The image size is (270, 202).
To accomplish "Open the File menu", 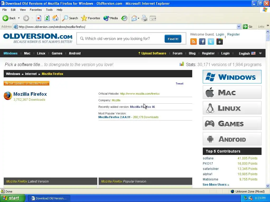I will [4, 10].
